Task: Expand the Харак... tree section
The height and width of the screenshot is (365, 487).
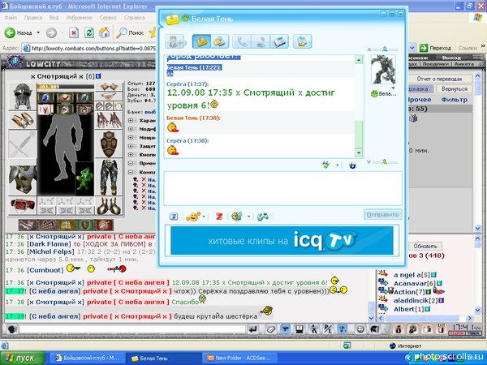Action: click(x=131, y=120)
